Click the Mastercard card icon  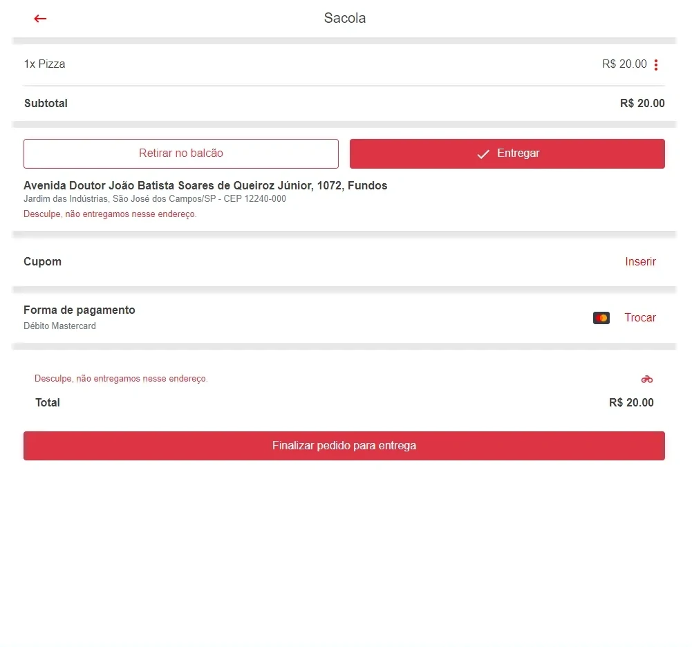point(601,318)
